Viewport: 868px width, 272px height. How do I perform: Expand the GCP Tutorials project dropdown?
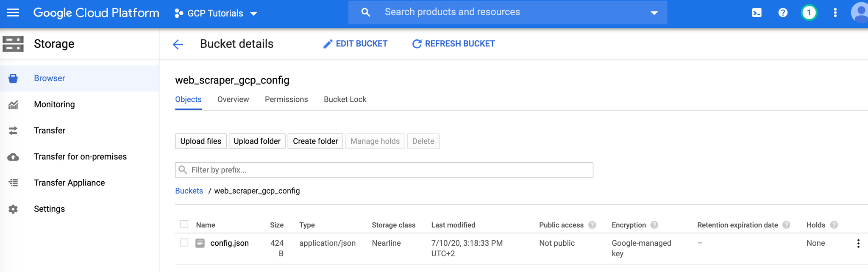click(x=254, y=14)
